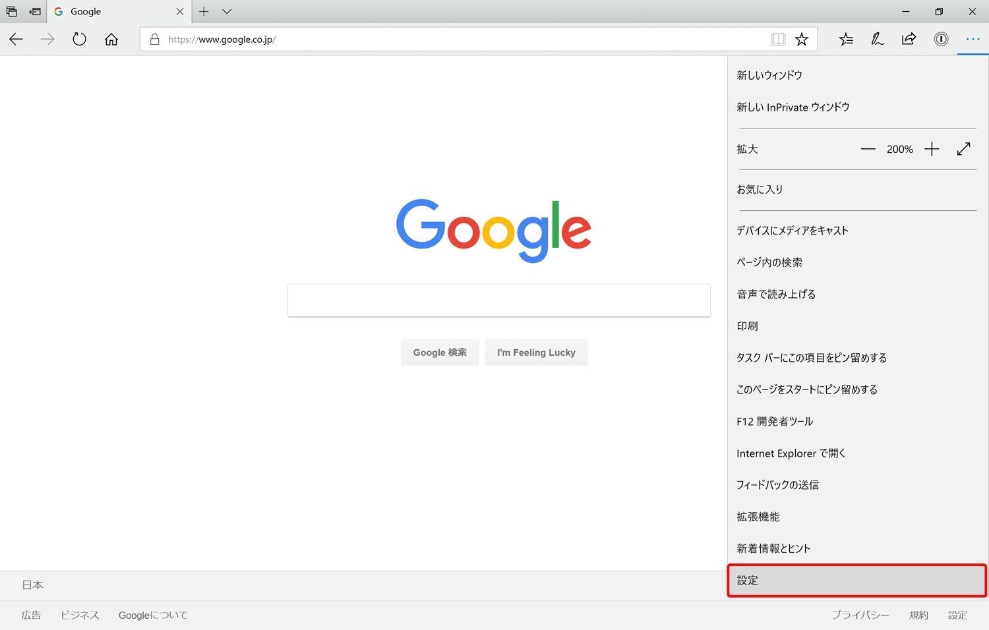Click the 200% zoom level value
The height and width of the screenshot is (630, 989).
pyautogui.click(x=900, y=150)
